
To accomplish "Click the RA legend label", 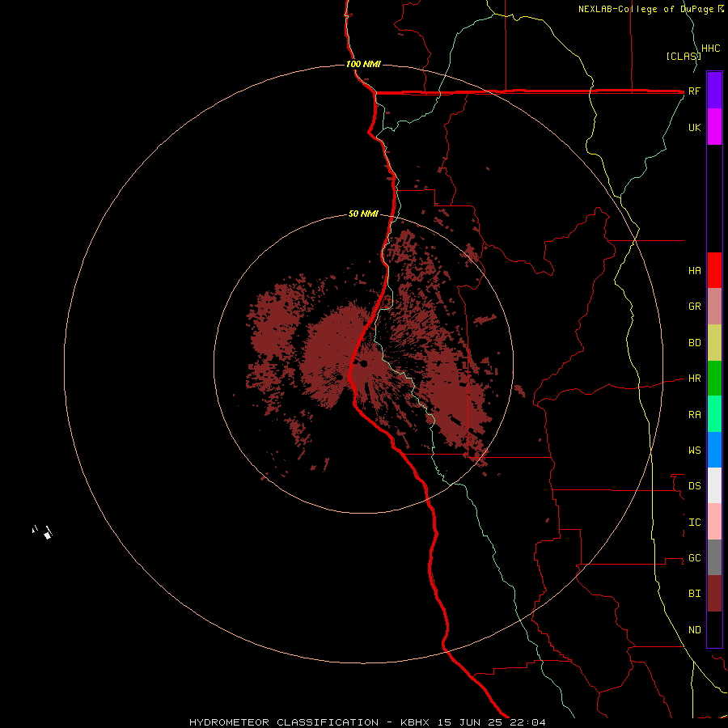I will [694, 415].
